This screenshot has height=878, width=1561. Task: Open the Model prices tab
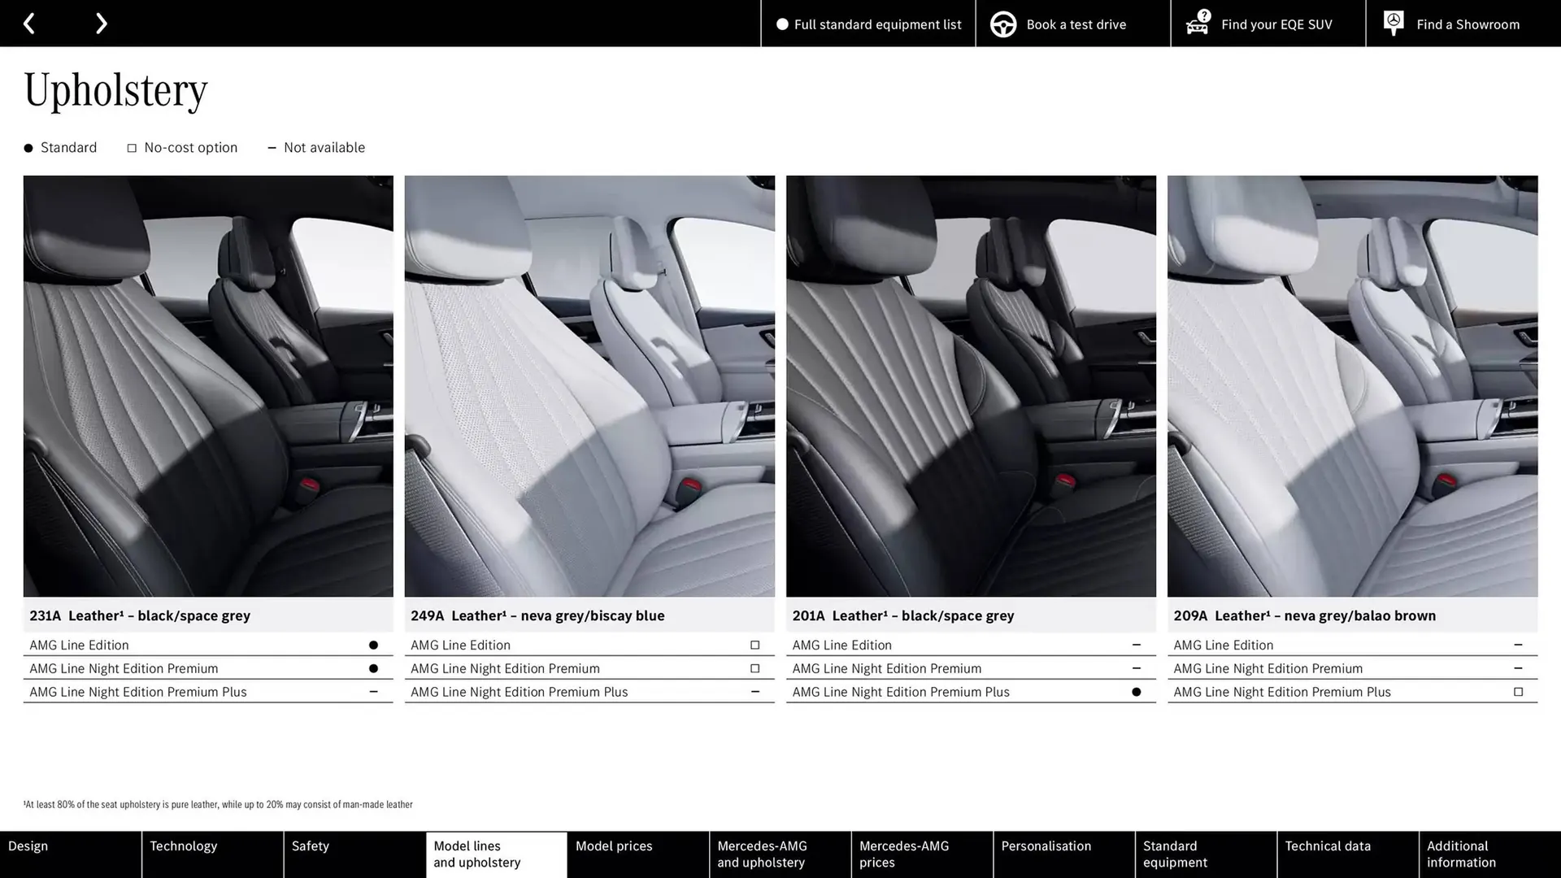638,854
